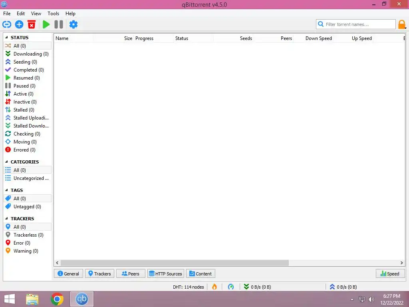Select Downloading (0) status filter
This screenshot has height=307, width=409.
coord(28,54)
